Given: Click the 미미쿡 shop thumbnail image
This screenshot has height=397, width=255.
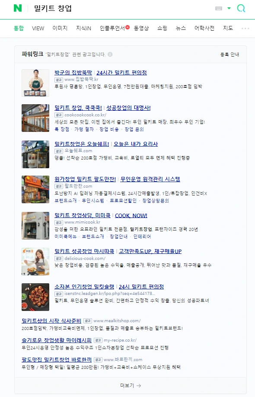Looking at the screenshot, I should tap(35, 226).
